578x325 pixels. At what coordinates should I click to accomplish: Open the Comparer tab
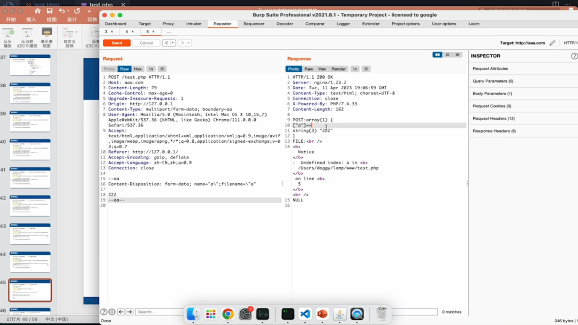point(315,24)
